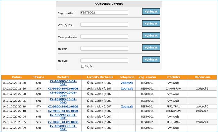Click Vyhledat next to Číslo protokolu

pyautogui.click(x=151, y=36)
